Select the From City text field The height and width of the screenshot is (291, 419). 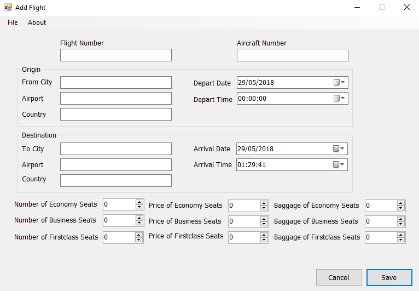pos(116,82)
